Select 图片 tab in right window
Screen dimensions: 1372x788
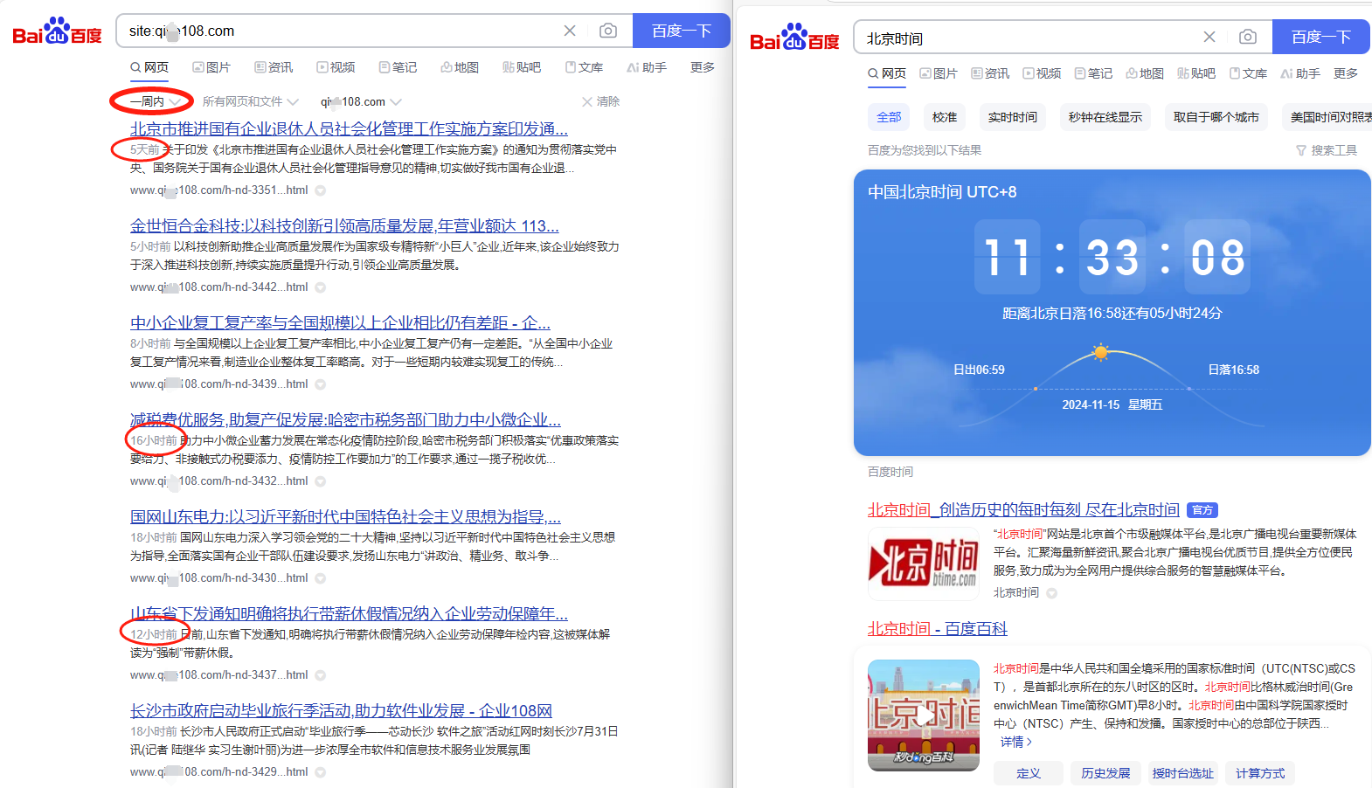(x=939, y=73)
